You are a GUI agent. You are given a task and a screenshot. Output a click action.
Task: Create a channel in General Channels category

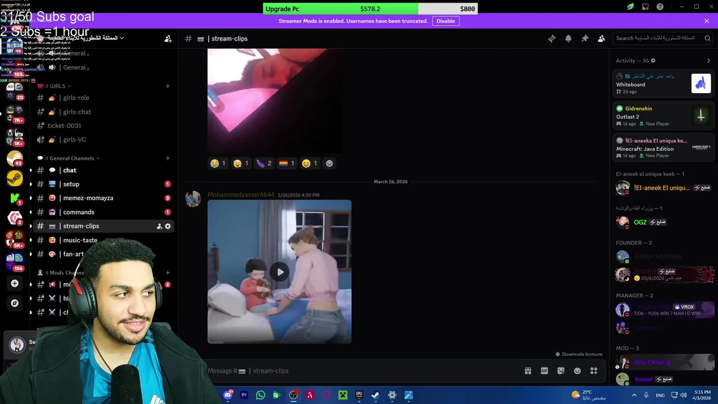click(168, 158)
